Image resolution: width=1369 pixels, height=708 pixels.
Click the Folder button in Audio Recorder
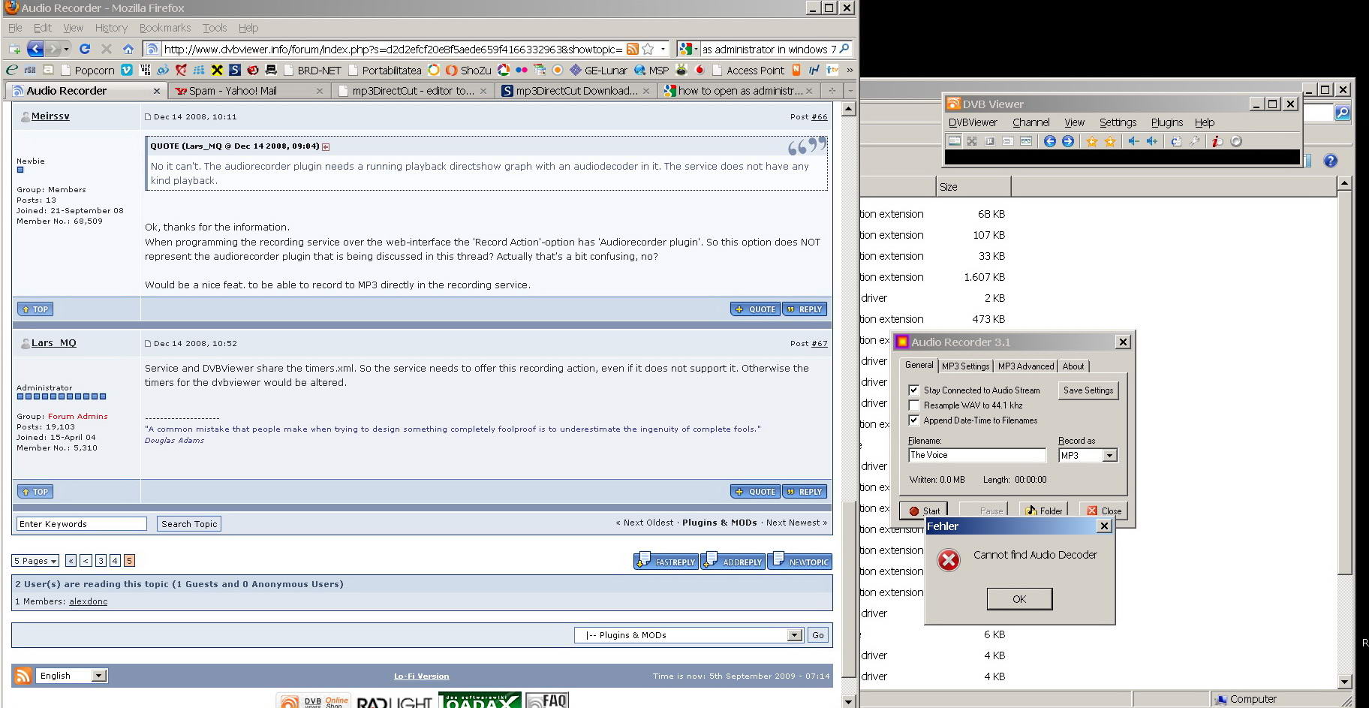click(1044, 511)
